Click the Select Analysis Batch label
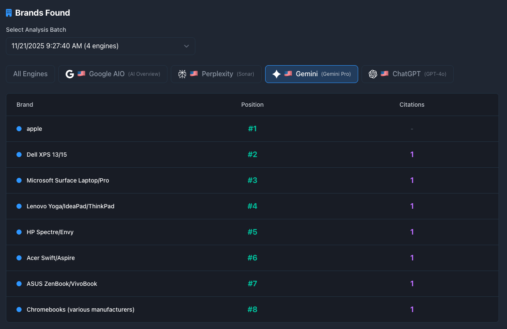Image resolution: width=507 pixels, height=329 pixels. pos(36,30)
